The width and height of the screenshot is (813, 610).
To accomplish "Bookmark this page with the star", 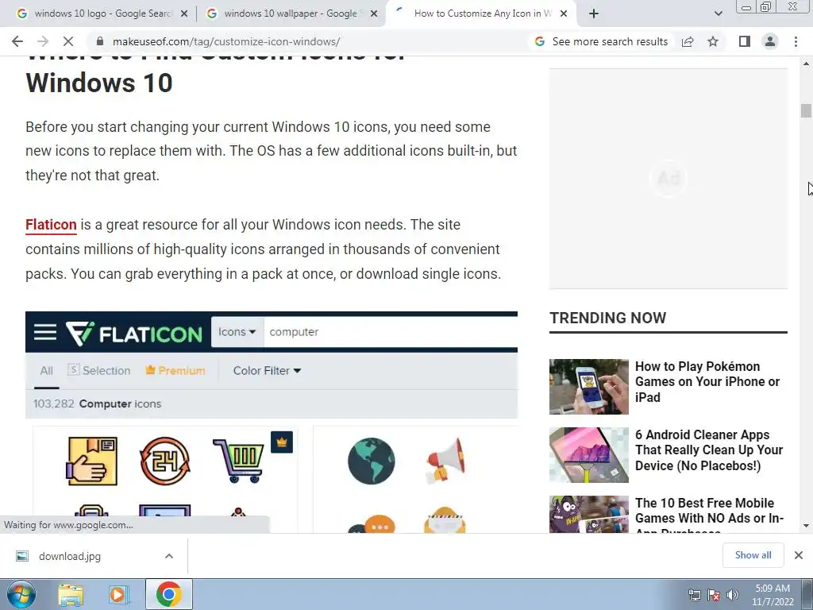I will (713, 41).
